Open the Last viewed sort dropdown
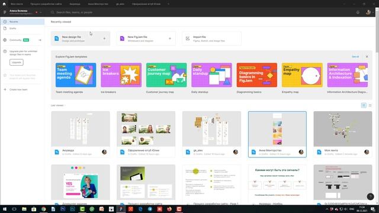The height and width of the screenshot is (213, 379). pyautogui.click(x=58, y=105)
